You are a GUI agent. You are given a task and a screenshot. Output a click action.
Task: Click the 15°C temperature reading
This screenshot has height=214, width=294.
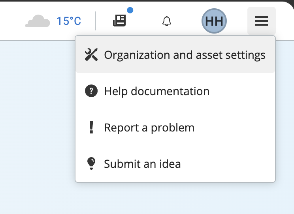pos(69,21)
